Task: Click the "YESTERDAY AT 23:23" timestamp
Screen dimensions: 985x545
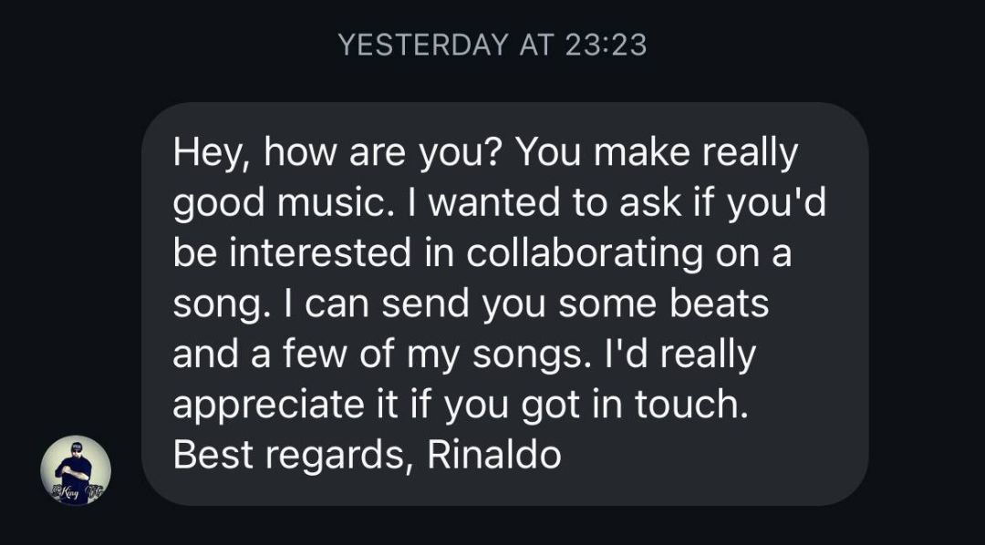Action: [x=492, y=45]
